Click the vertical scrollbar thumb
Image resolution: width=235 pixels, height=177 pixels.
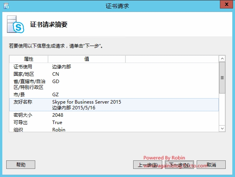coord(222,78)
